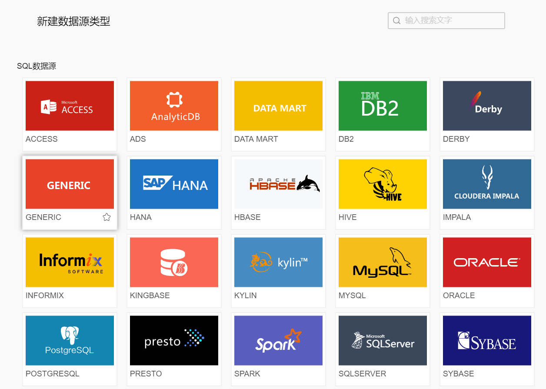Select the SAP HANA logo image
Image resolution: width=546 pixels, height=389 pixels.
tap(174, 184)
